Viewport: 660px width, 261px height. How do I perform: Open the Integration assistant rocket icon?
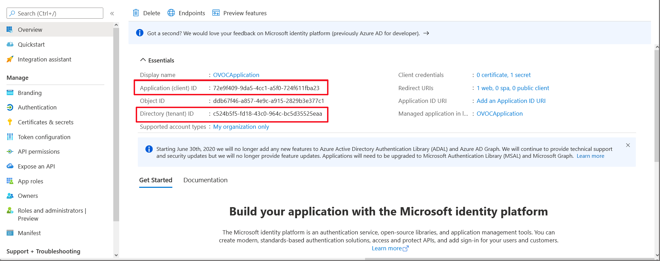10,59
